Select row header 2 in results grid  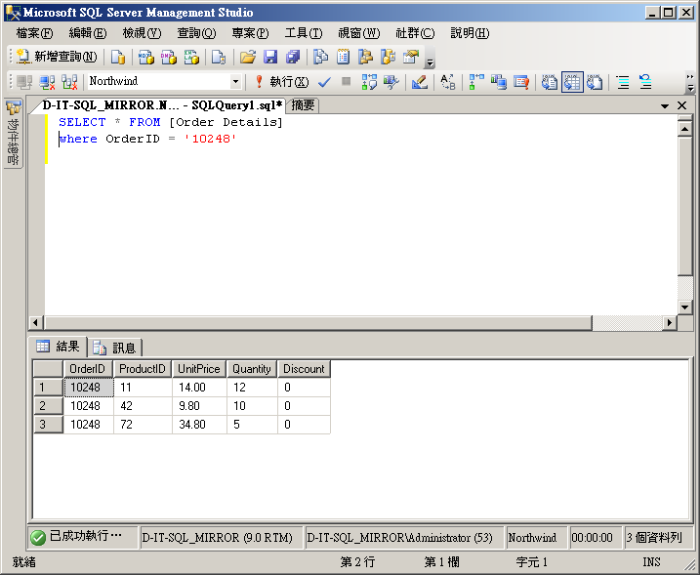48,406
